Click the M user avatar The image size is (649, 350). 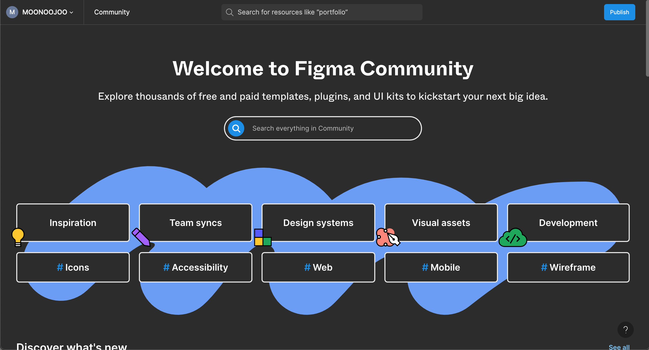12,12
